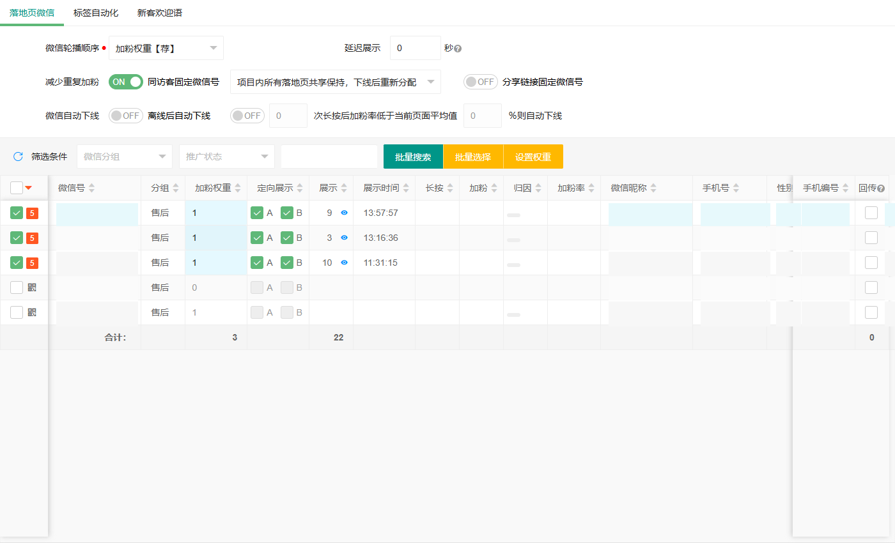The height and width of the screenshot is (543, 895).
Task: Enable the 次长按后加粉率 auto-offline switch
Action: [247, 116]
